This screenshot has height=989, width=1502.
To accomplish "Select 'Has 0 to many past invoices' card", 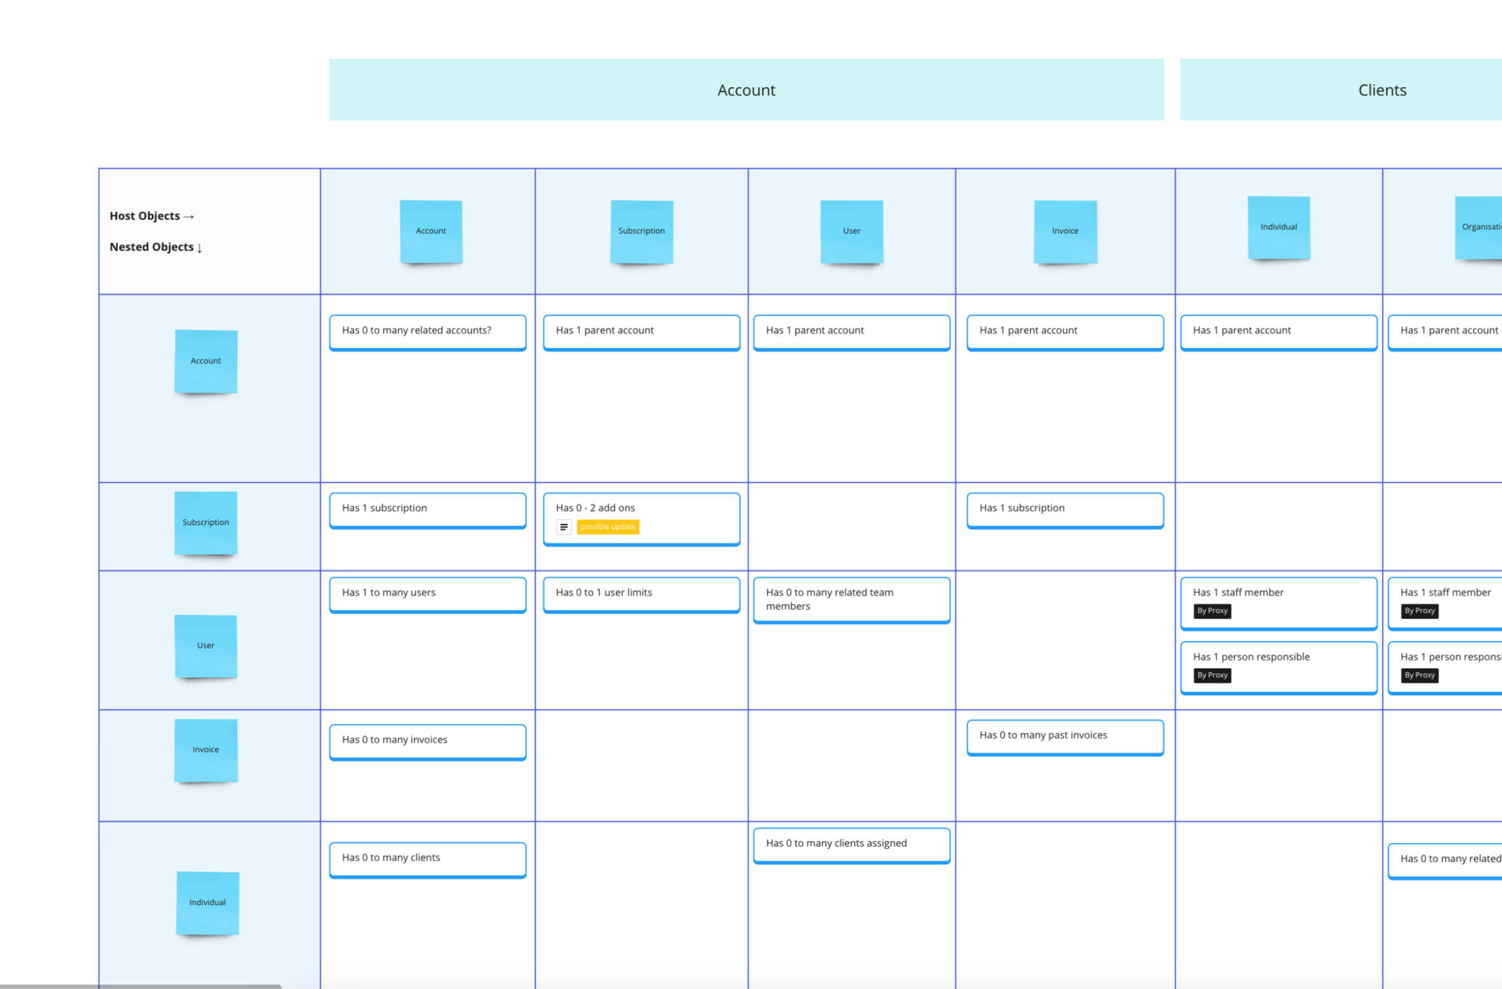I will click(x=1064, y=736).
